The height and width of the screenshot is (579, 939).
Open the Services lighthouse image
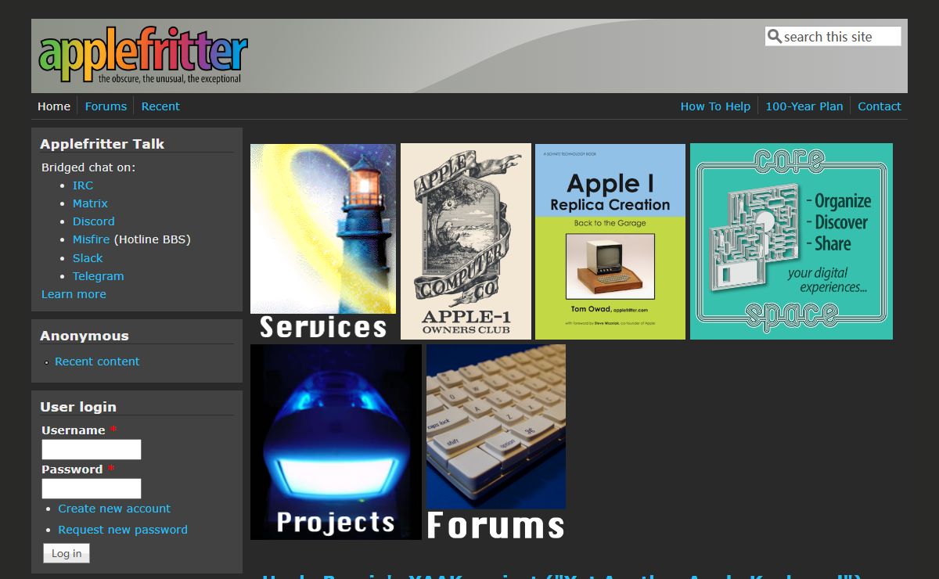pos(323,242)
